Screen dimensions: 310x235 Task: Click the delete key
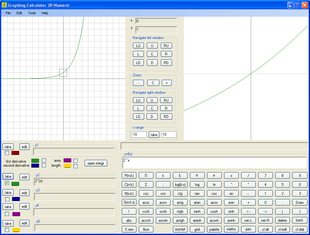(282, 220)
